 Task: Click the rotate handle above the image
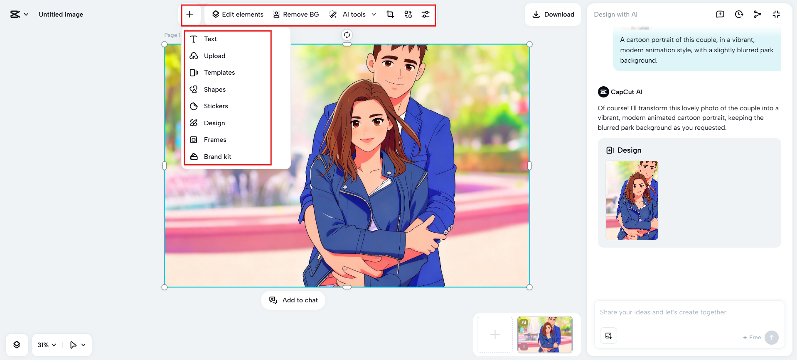click(x=347, y=35)
